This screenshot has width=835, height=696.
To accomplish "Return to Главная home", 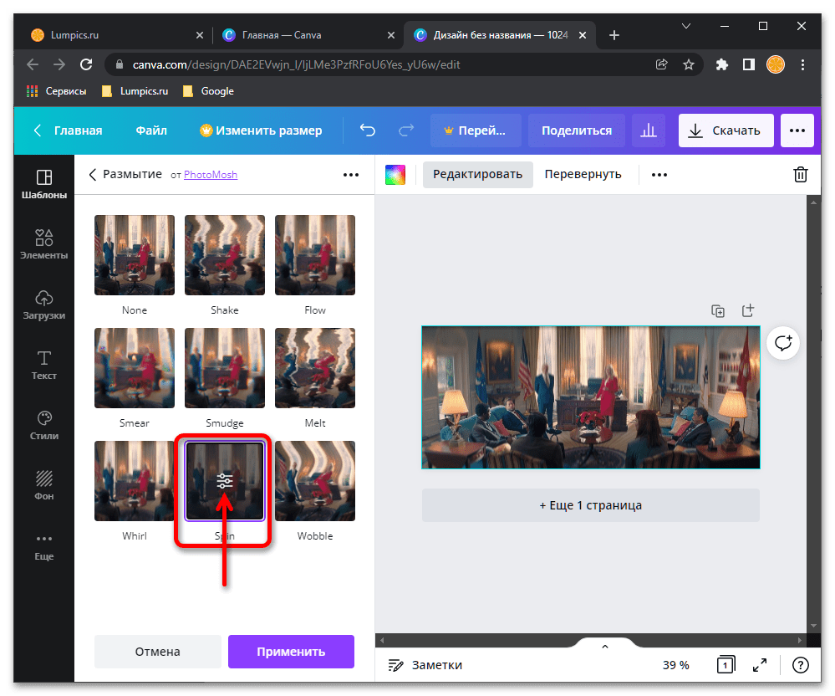I will coord(69,130).
